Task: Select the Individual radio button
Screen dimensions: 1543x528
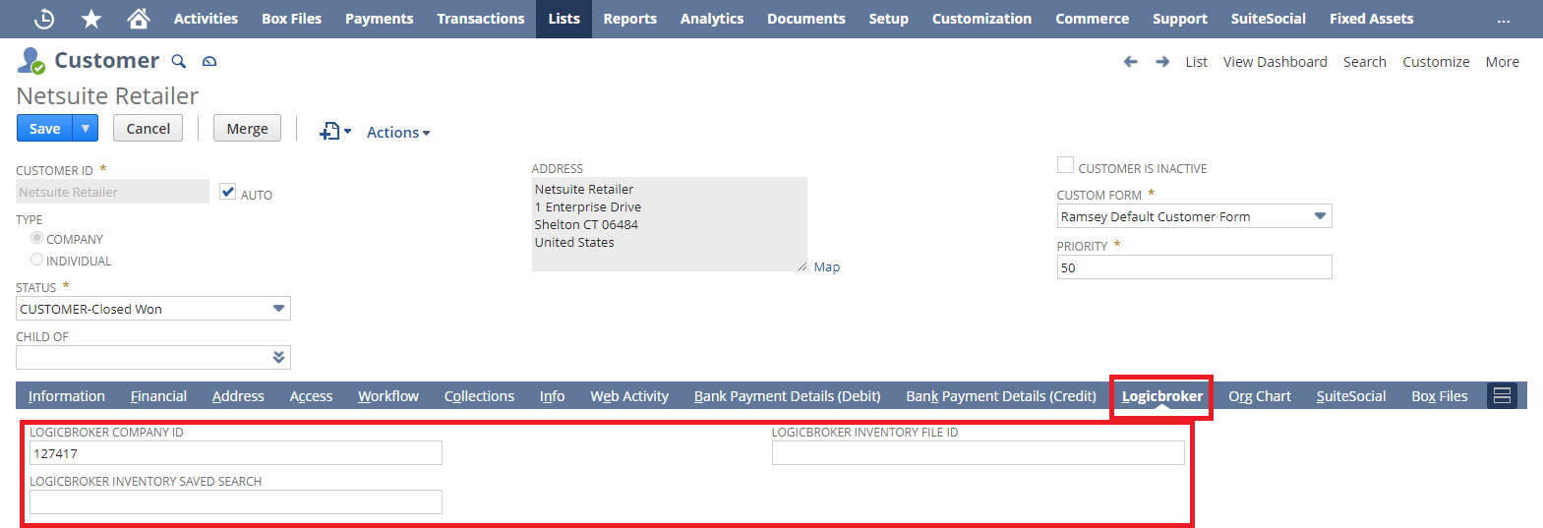Action: coord(37,260)
